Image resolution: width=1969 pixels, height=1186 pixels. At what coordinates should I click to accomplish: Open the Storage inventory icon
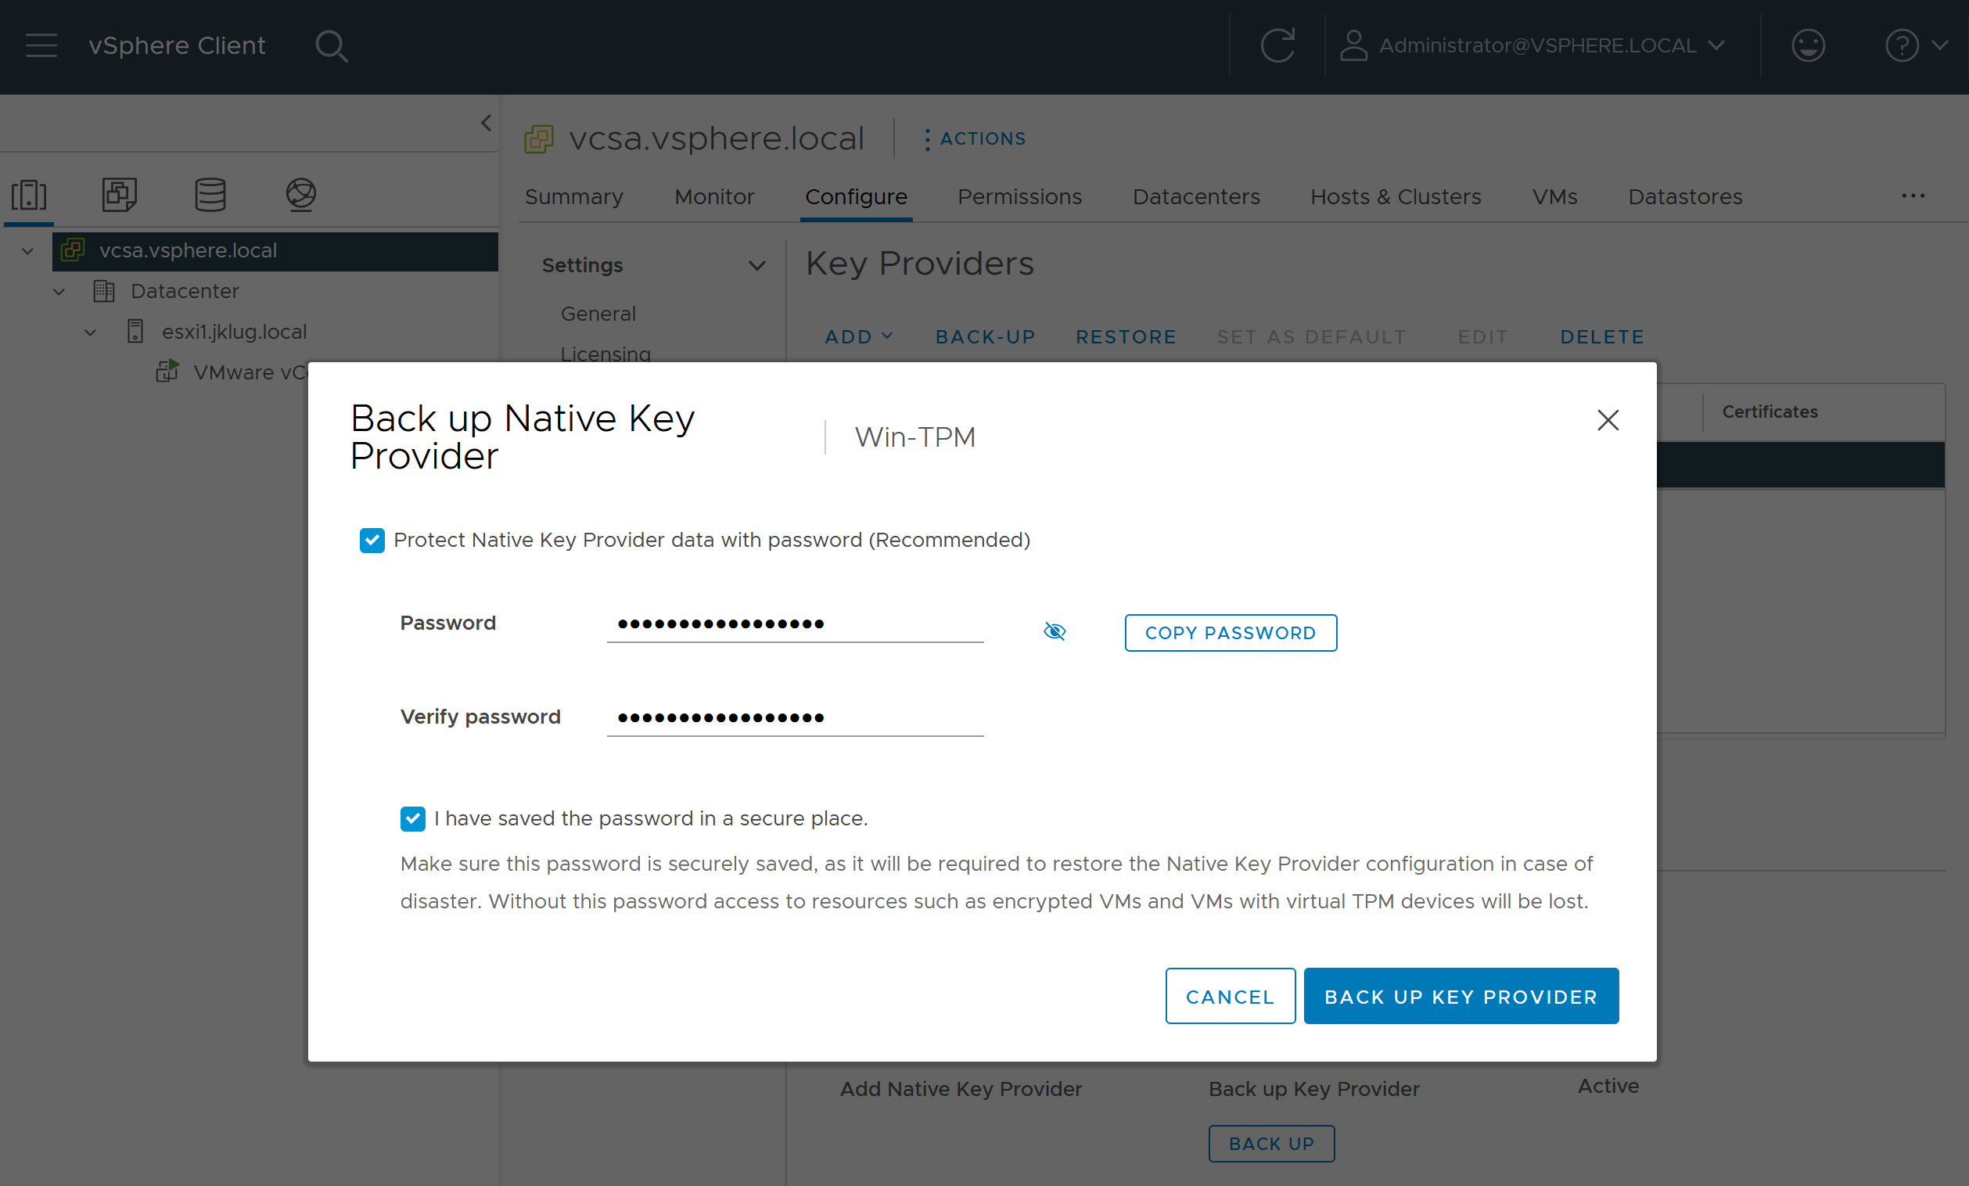210,194
